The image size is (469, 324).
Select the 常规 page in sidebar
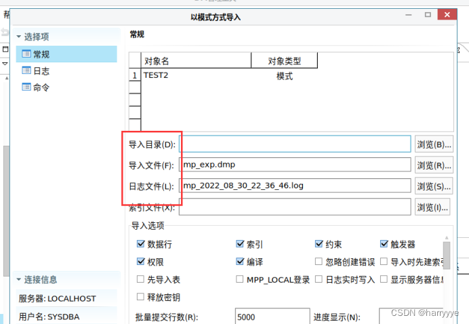tap(66, 54)
